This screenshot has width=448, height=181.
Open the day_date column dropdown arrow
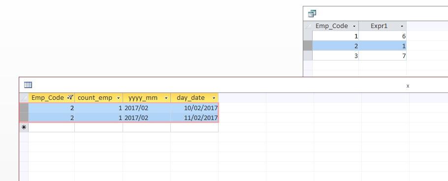[214, 98]
